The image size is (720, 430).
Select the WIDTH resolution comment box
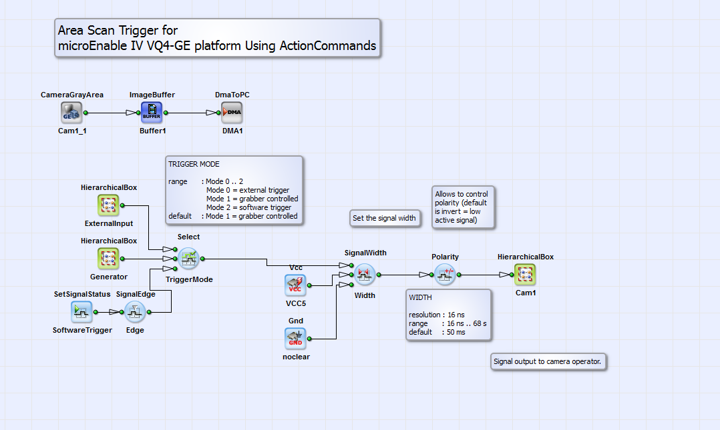(x=449, y=315)
